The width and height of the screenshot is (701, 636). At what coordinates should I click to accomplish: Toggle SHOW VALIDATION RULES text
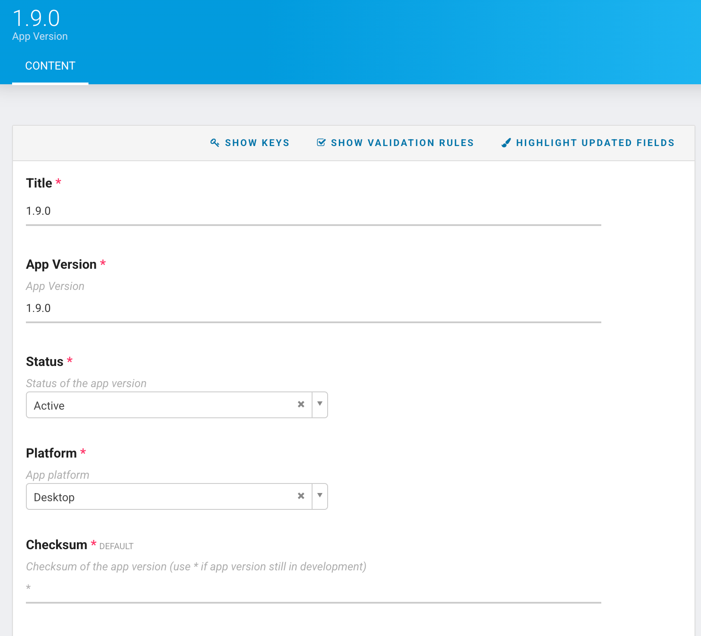(402, 143)
